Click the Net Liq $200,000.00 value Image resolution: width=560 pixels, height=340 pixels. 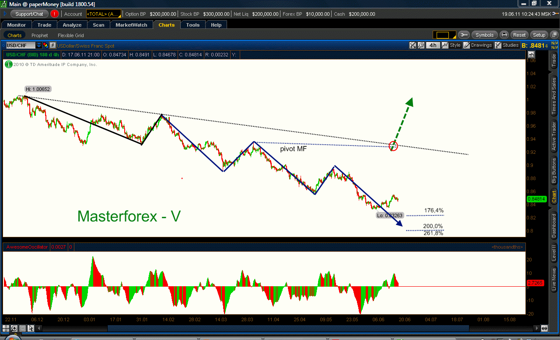pyautogui.click(x=266, y=14)
